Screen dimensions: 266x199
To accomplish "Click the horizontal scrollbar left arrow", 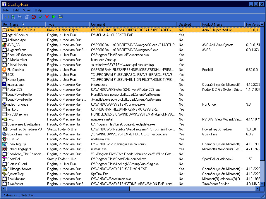I will [4, 188].
